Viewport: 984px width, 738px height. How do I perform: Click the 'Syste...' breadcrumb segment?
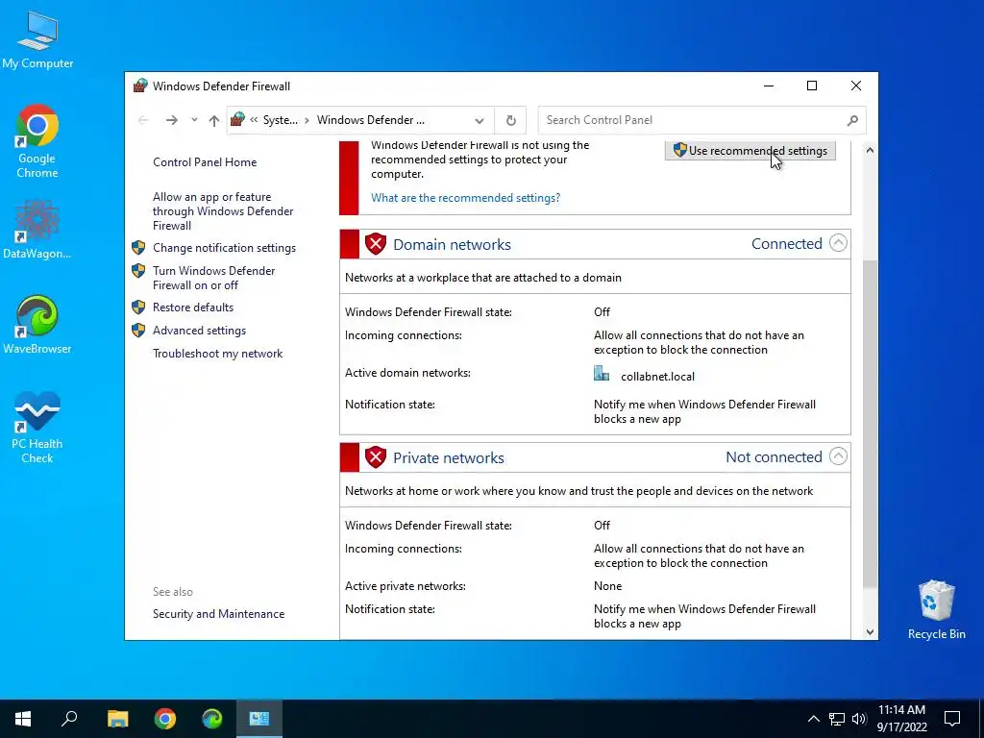tap(280, 120)
